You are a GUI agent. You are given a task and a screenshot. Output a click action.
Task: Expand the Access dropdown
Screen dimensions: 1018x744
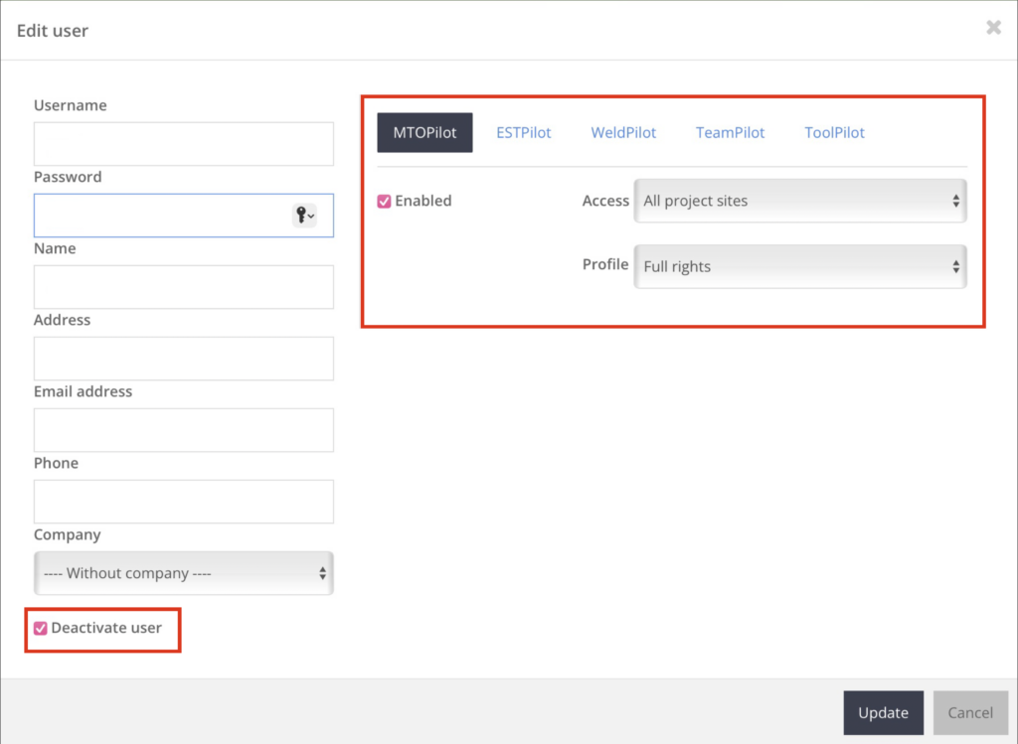(x=799, y=201)
